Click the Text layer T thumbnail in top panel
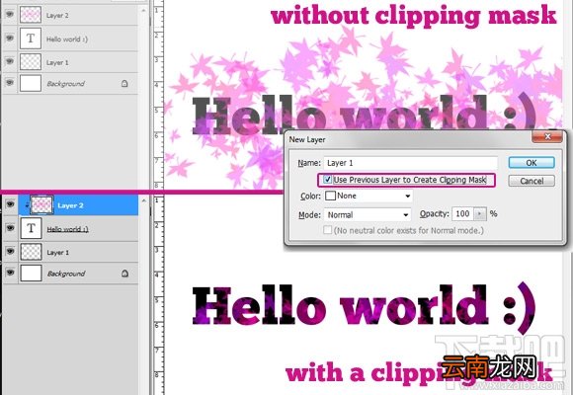 [31, 39]
